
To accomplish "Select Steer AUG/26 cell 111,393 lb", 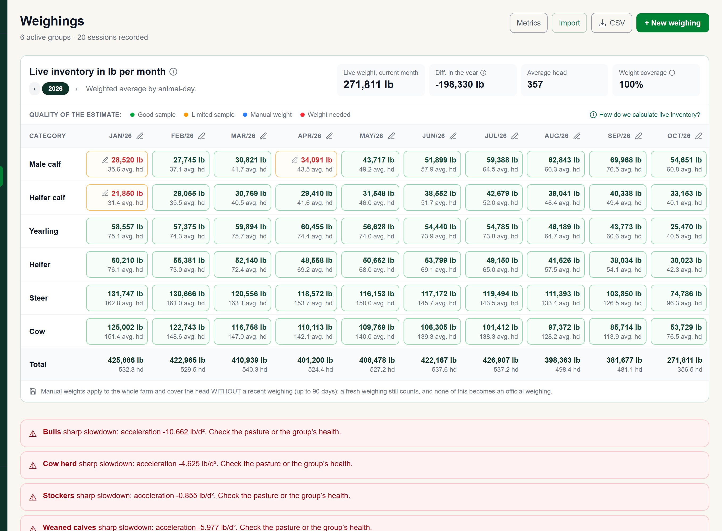I will pyautogui.click(x=556, y=298).
